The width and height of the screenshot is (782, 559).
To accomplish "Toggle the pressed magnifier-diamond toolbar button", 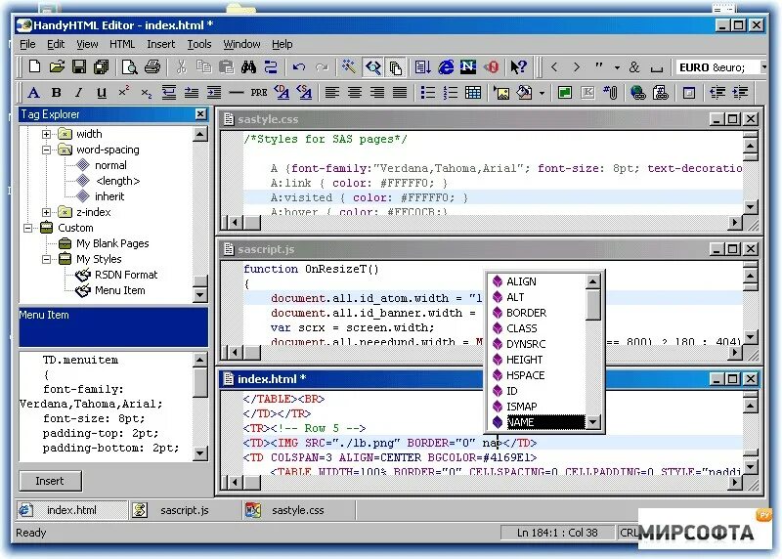I will click(373, 66).
